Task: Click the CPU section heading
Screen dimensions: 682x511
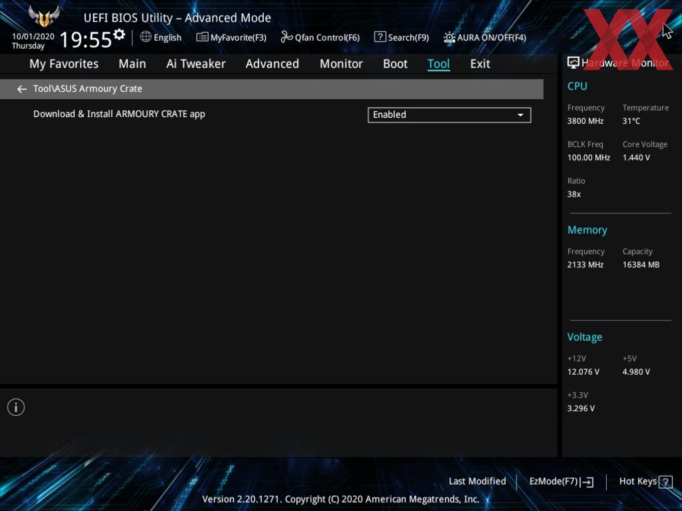Action: coord(577,86)
